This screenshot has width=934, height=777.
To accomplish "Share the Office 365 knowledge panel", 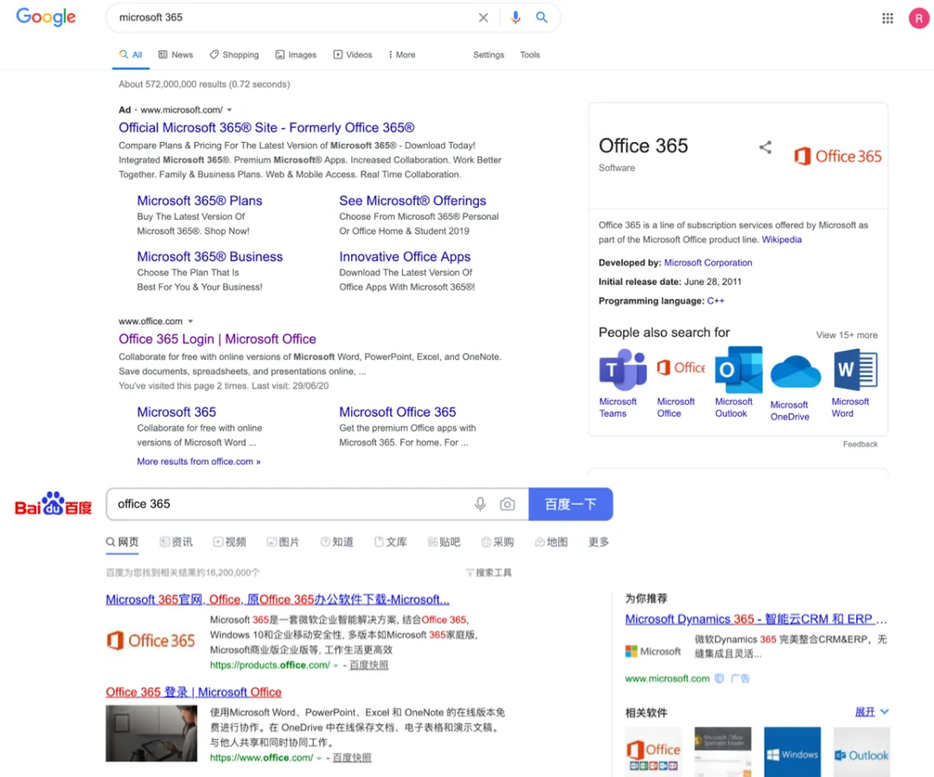I will [765, 147].
